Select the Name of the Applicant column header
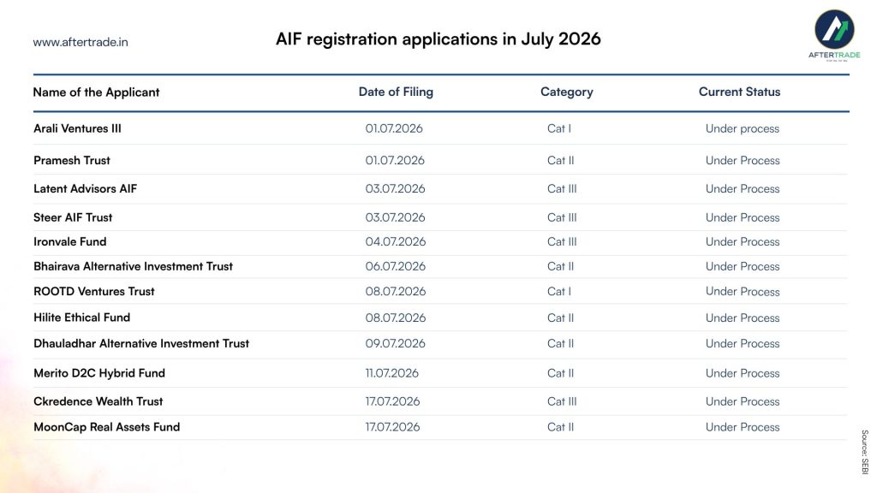 (96, 92)
